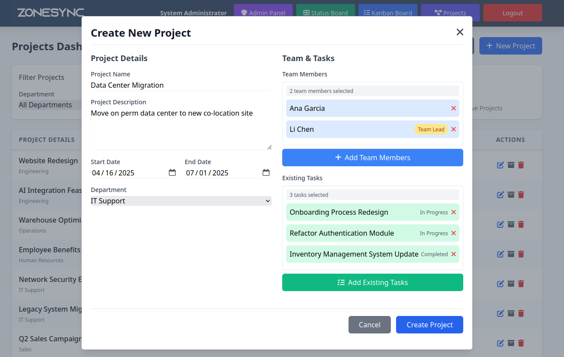
Task: Delete icon in Q2 Sales Campaign row
Action: tap(521, 343)
